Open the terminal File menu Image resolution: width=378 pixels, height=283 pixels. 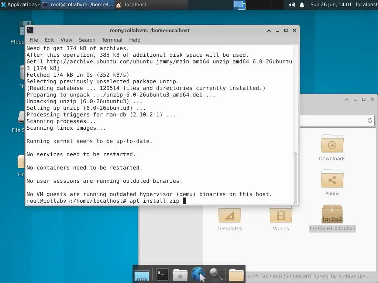click(34, 40)
